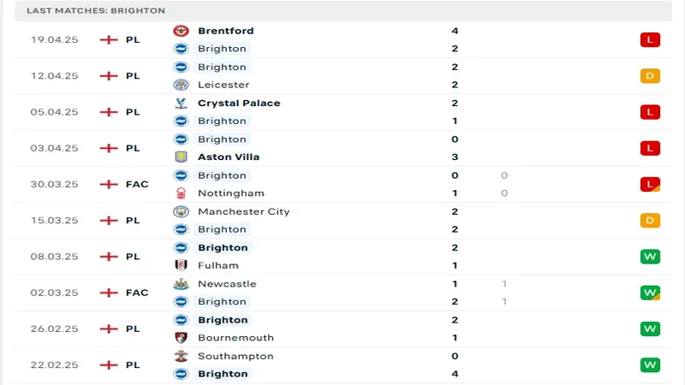The image size is (685, 385).
Task: Click the Southampton club crest icon
Action: [x=181, y=356]
